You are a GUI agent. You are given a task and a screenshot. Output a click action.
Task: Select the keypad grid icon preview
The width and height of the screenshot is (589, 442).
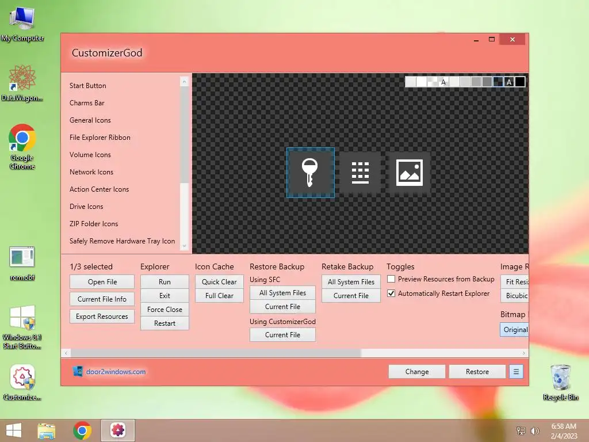click(360, 173)
